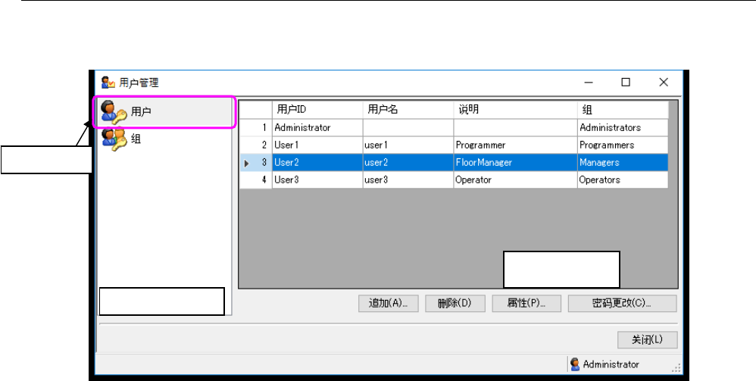Select the User1 ID cell
756x381 pixels.
click(x=317, y=145)
